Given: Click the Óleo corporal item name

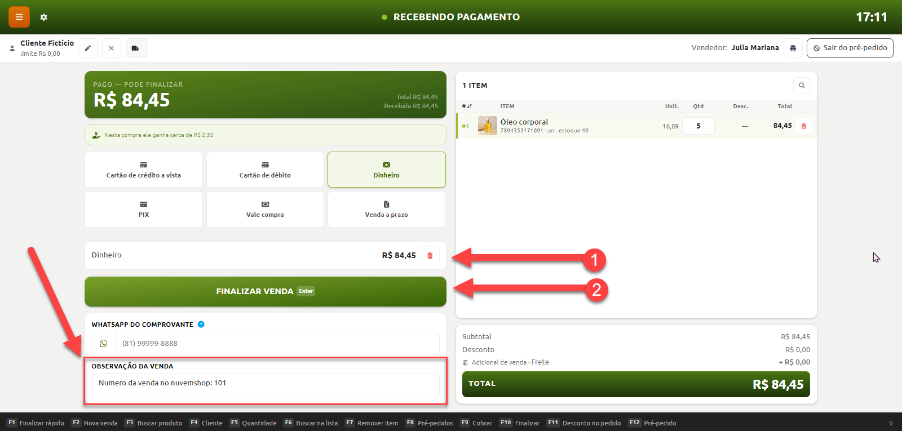Looking at the screenshot, I should click(524, 122).
